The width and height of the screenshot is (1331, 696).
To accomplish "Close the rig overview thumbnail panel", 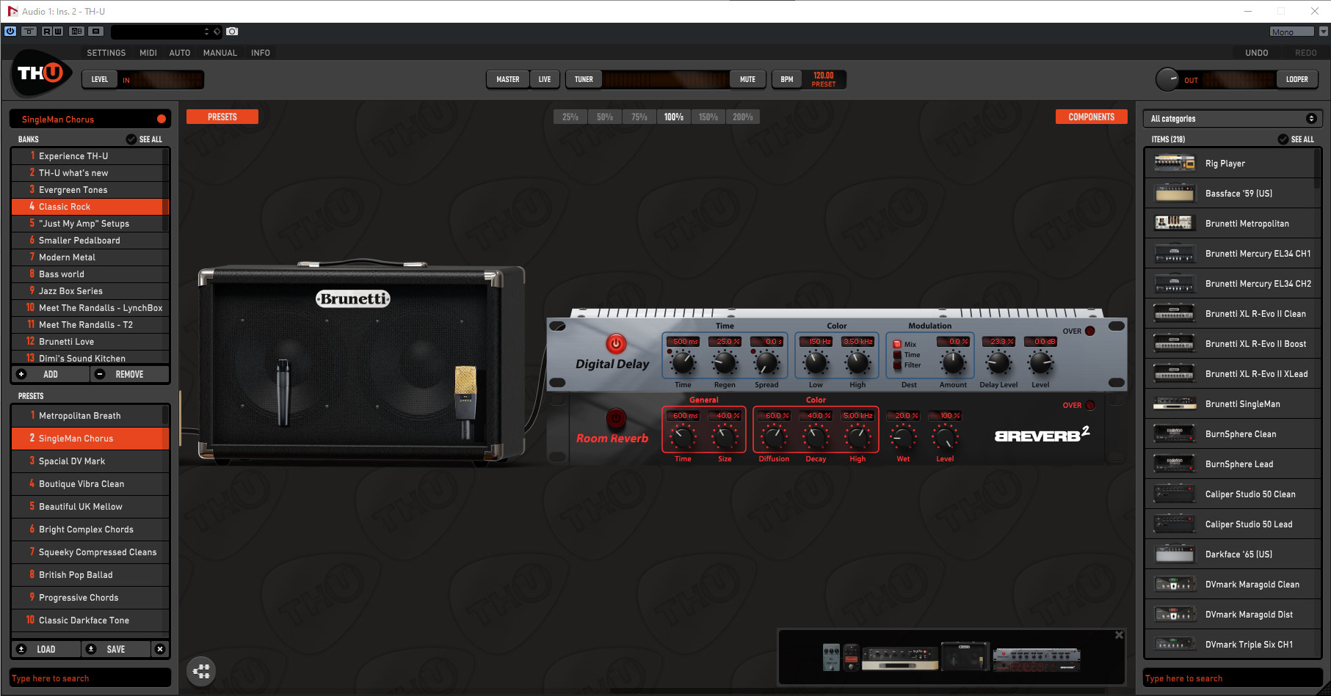I will [1119, 635].
